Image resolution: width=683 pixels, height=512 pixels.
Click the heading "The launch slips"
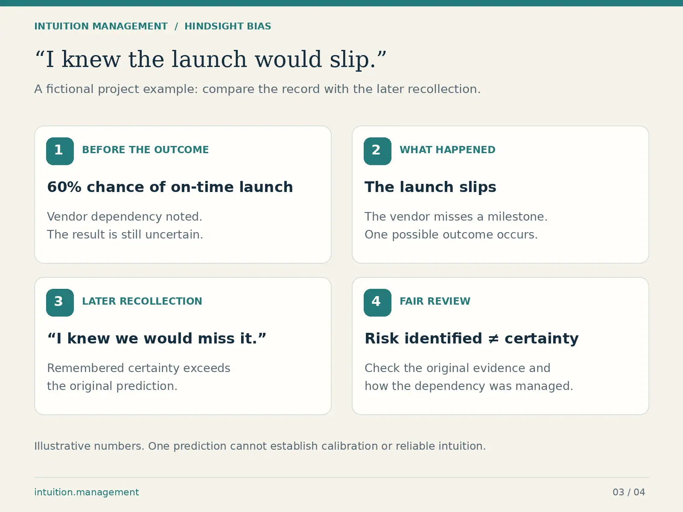pos(430,187)
